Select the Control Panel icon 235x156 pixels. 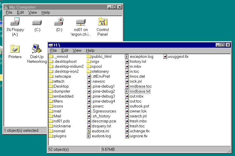pyautogui.click(x=102, y=22)
